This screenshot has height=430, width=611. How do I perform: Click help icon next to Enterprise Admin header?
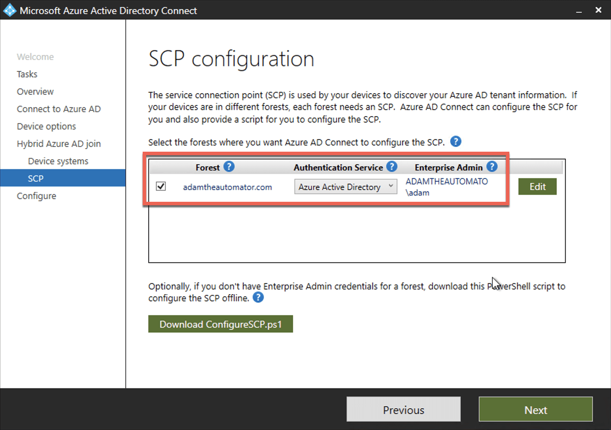[492, 167]
